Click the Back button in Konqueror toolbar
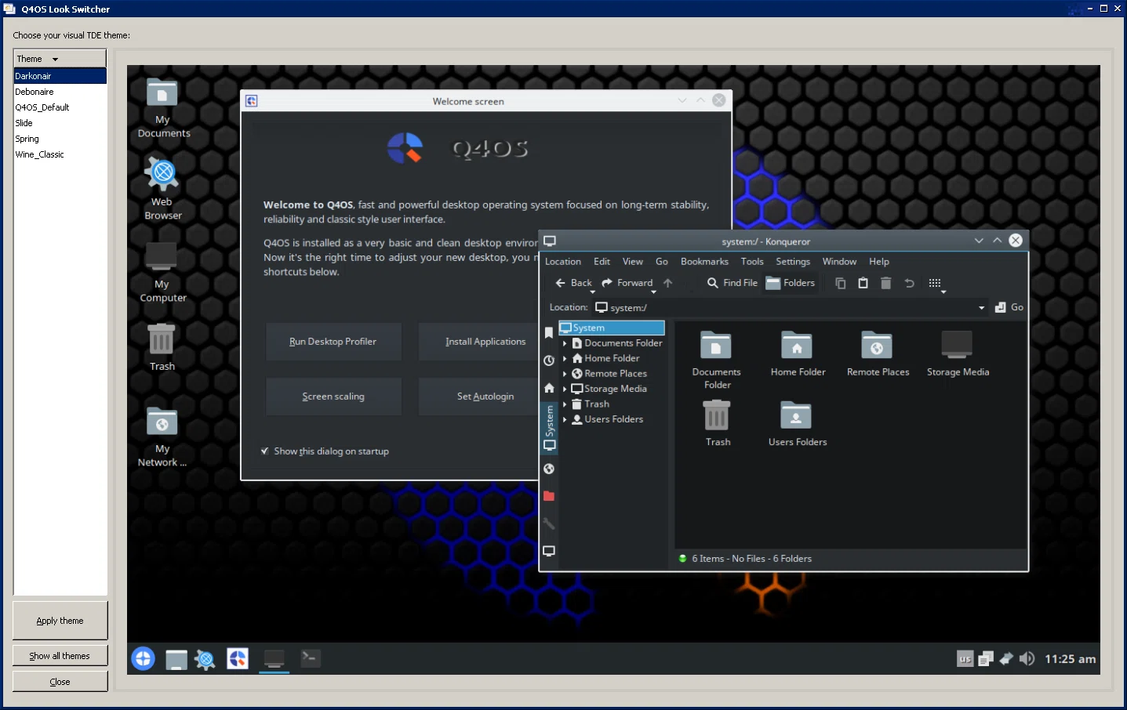1127x710 pixels. (x=573, y=283)
